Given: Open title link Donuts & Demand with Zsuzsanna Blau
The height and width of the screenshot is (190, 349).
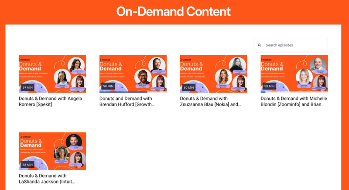Looking at the screenshot, I should (211, 101).
